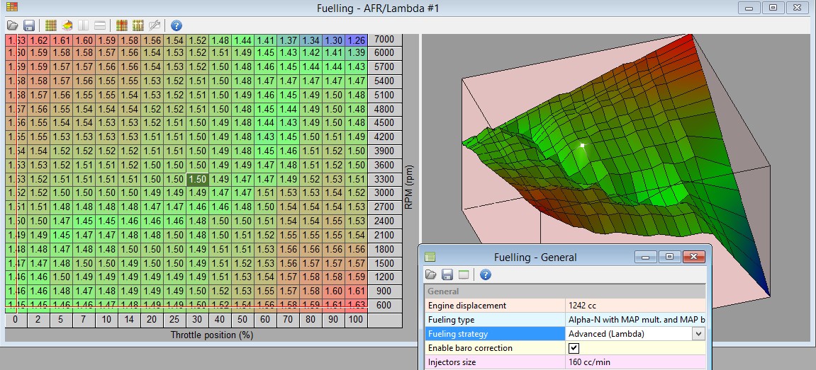
Task: Click the grid with up arrows icon
Action: pyautogui.click(x=138, y=25)
